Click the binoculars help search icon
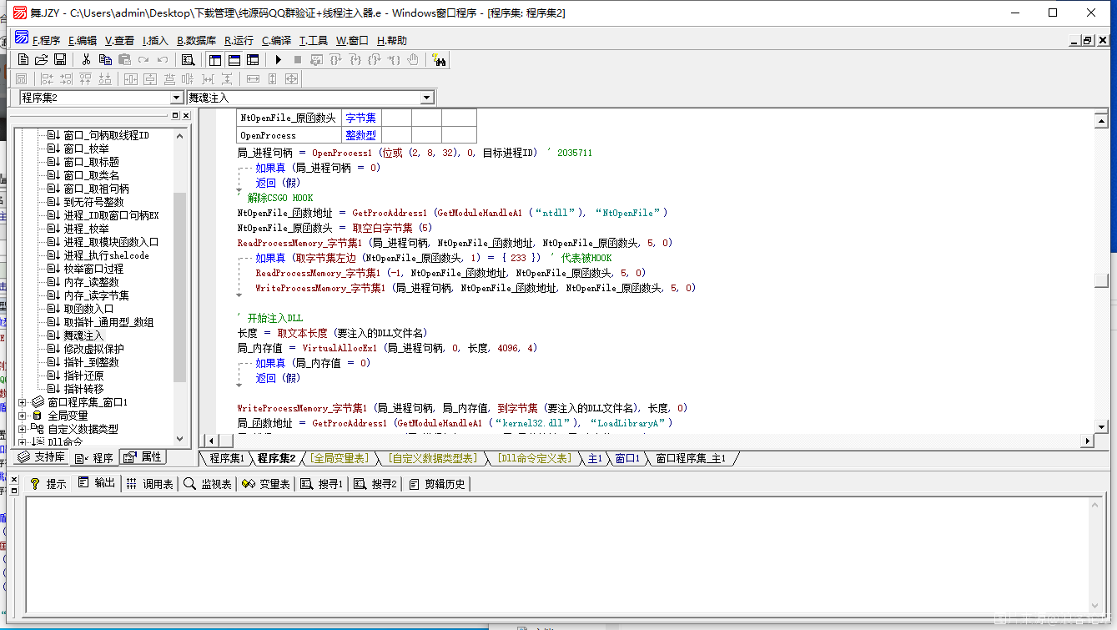The width and height of the screenshot is (1117, 630). pyautogui.click(x=440, y=59)
